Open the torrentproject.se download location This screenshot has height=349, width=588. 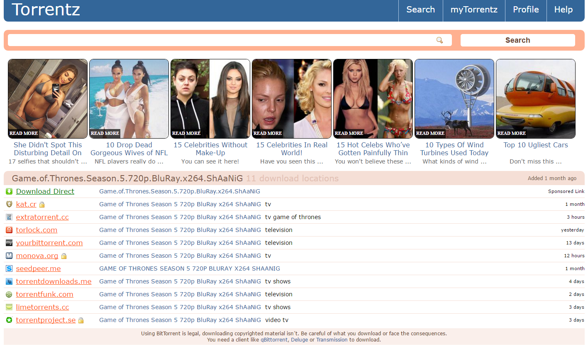(x=46, y=320)
